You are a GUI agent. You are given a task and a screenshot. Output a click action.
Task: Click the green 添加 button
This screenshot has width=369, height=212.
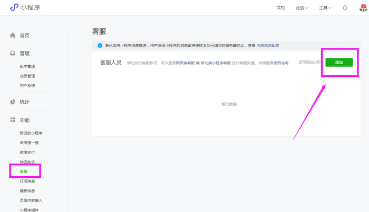click(339, 63)
